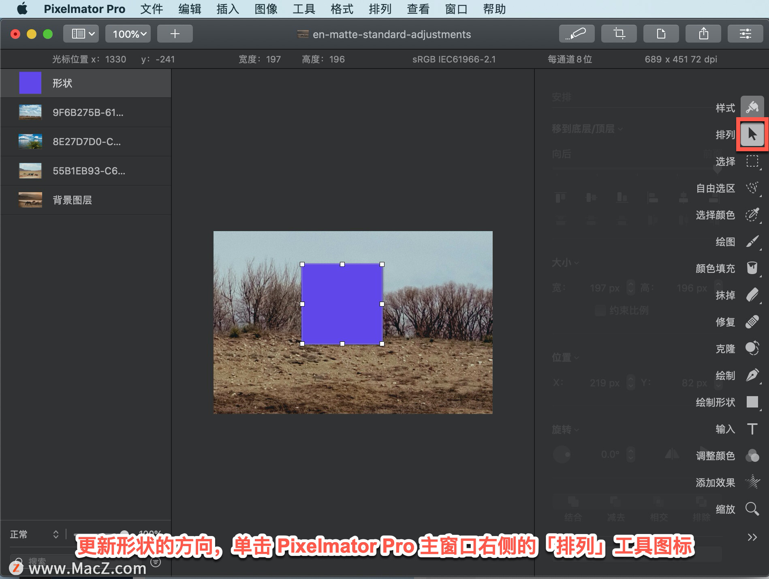Open the blend mode 正常 dropdown
Viewport: 769px width, 579px height.
34,534
